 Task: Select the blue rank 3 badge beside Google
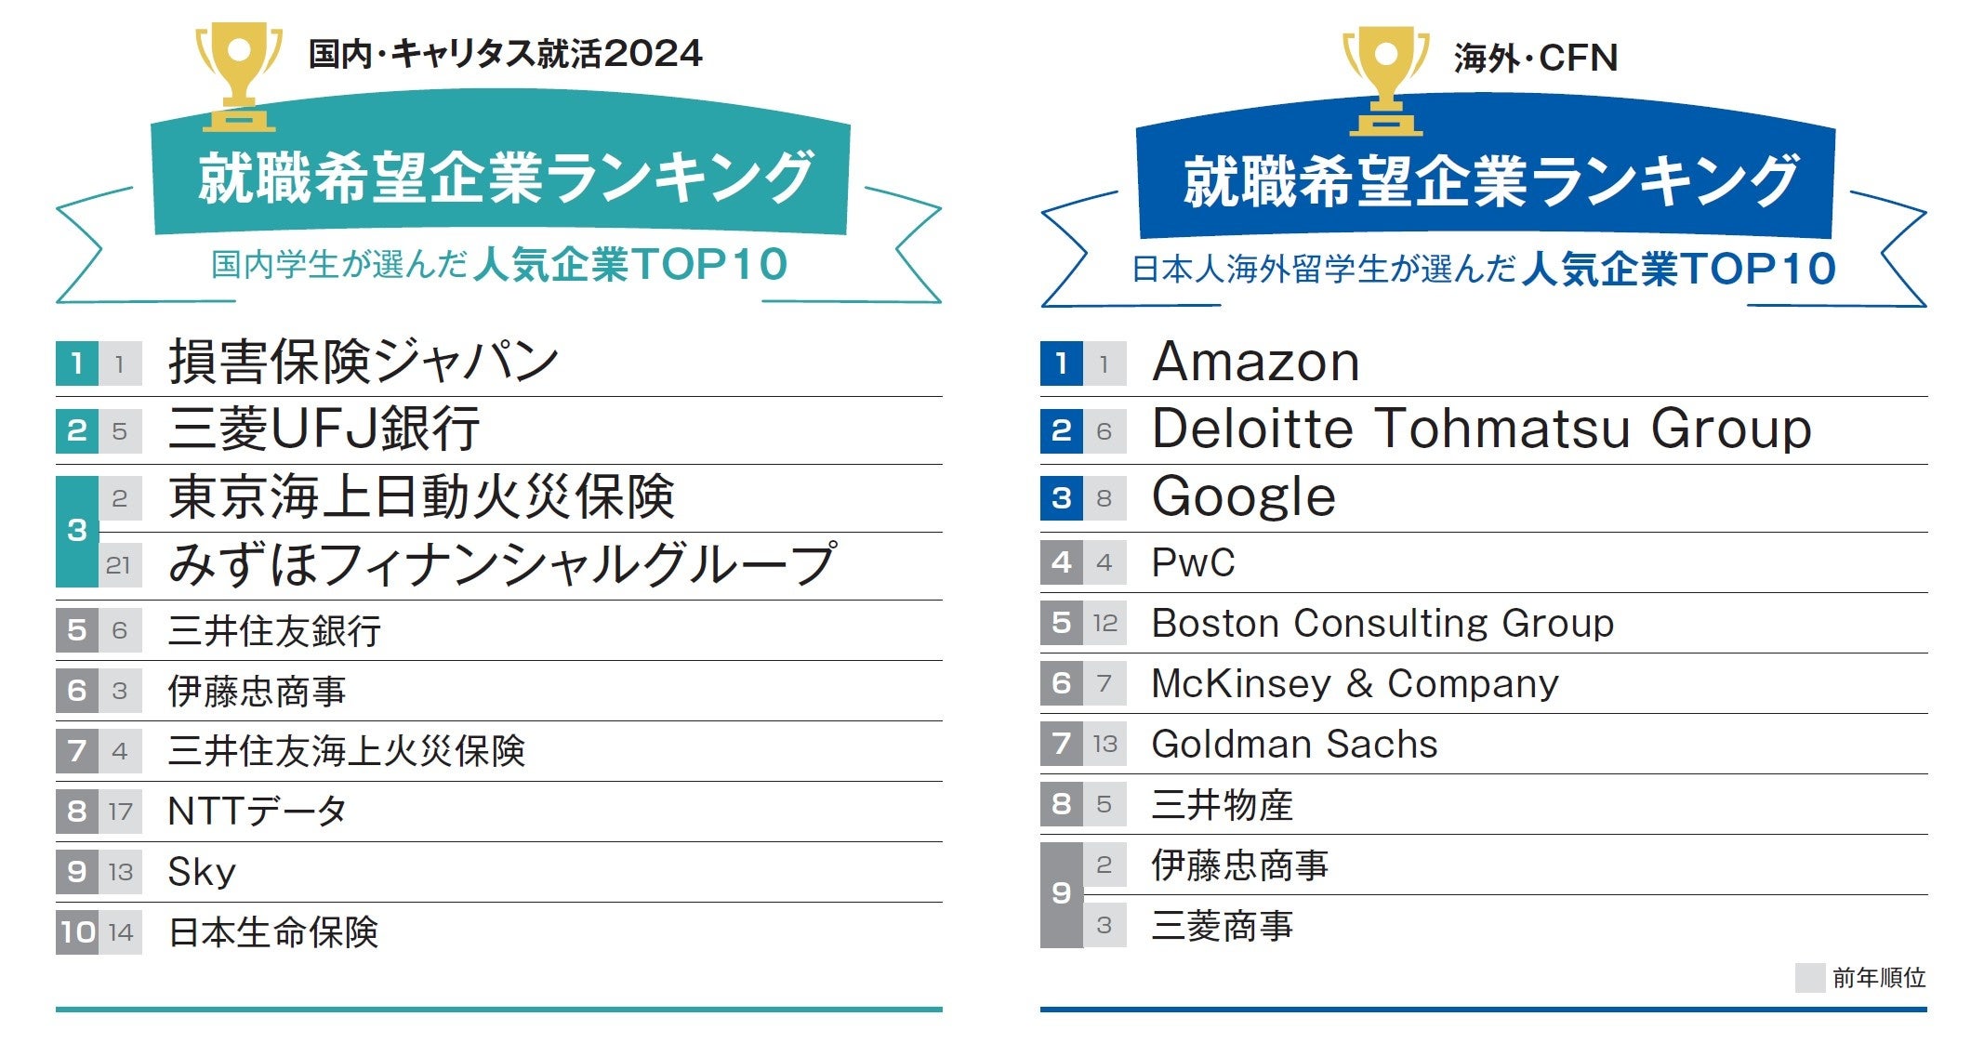pos(1061,498)
